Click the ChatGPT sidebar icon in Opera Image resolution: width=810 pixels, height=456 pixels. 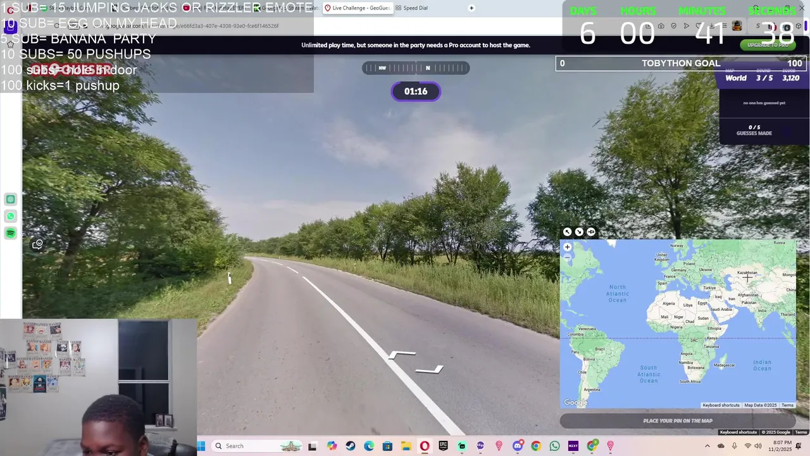point(11,199)
